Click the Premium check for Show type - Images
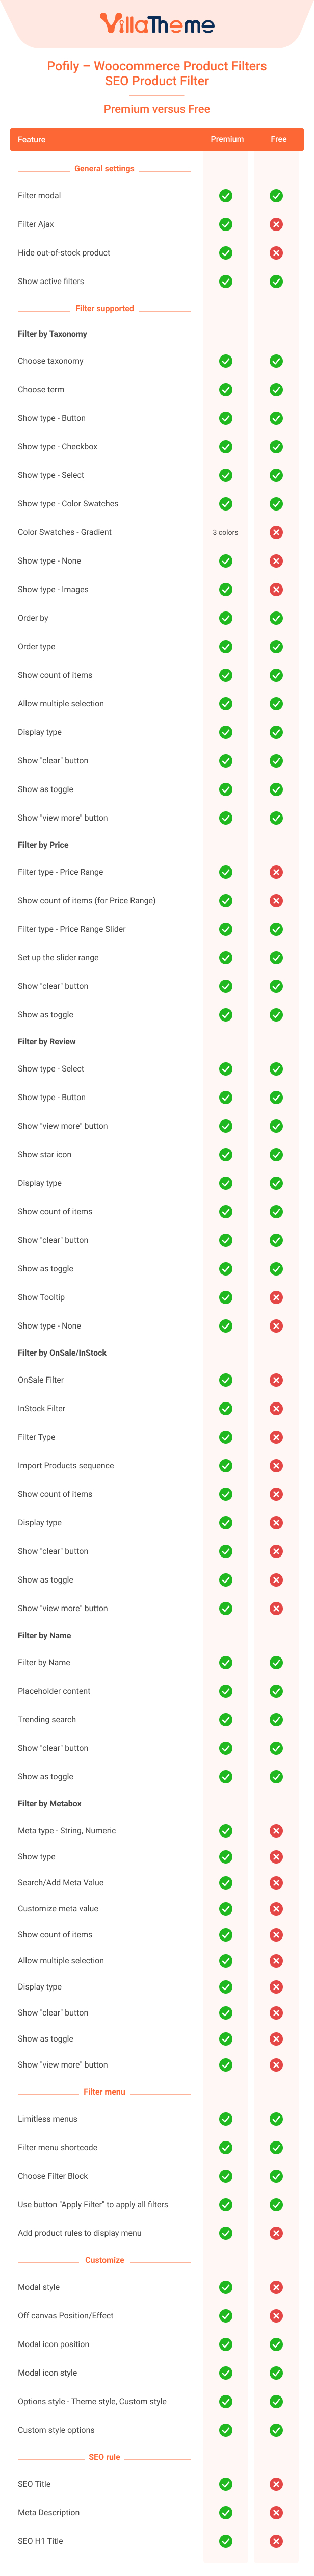The height and width of the screenshot is (2576, 314). pyautogui.click(x=226, y=590)
